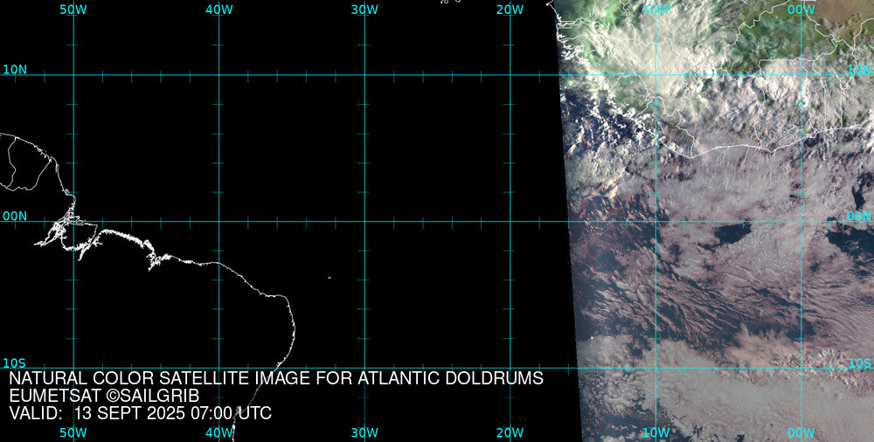Select the 20W label on the bottom edge

click(x=510, y=432)
